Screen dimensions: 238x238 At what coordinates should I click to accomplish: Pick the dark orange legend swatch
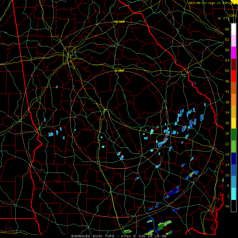(x=234, y=88)
